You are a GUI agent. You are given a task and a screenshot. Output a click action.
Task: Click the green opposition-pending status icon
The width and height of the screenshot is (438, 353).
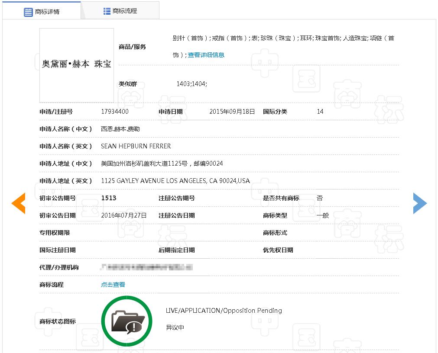(127, 321)
